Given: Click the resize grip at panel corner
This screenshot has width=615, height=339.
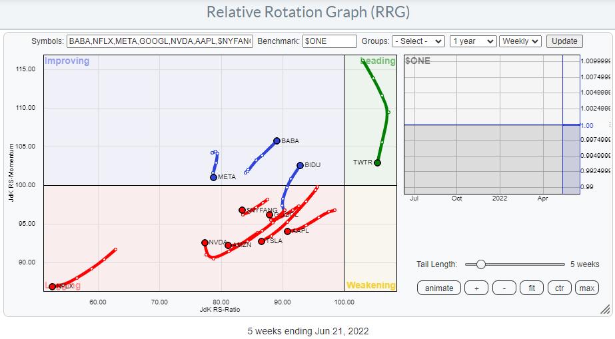Looking at the screenshot, I should pyautogui.click(x=605, y=309).
